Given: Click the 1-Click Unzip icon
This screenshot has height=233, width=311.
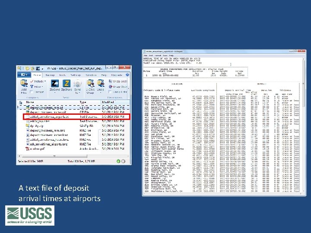Looking at the screenshot, I should coord(90,83).
